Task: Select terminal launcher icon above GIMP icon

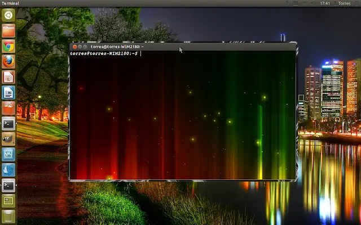Action: pos(8,124)
